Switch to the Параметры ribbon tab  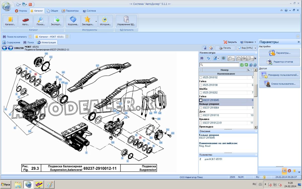[70, 11]
